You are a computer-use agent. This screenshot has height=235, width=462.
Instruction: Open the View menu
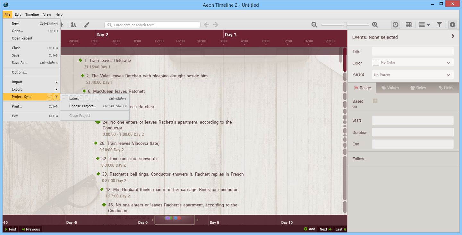47,14
